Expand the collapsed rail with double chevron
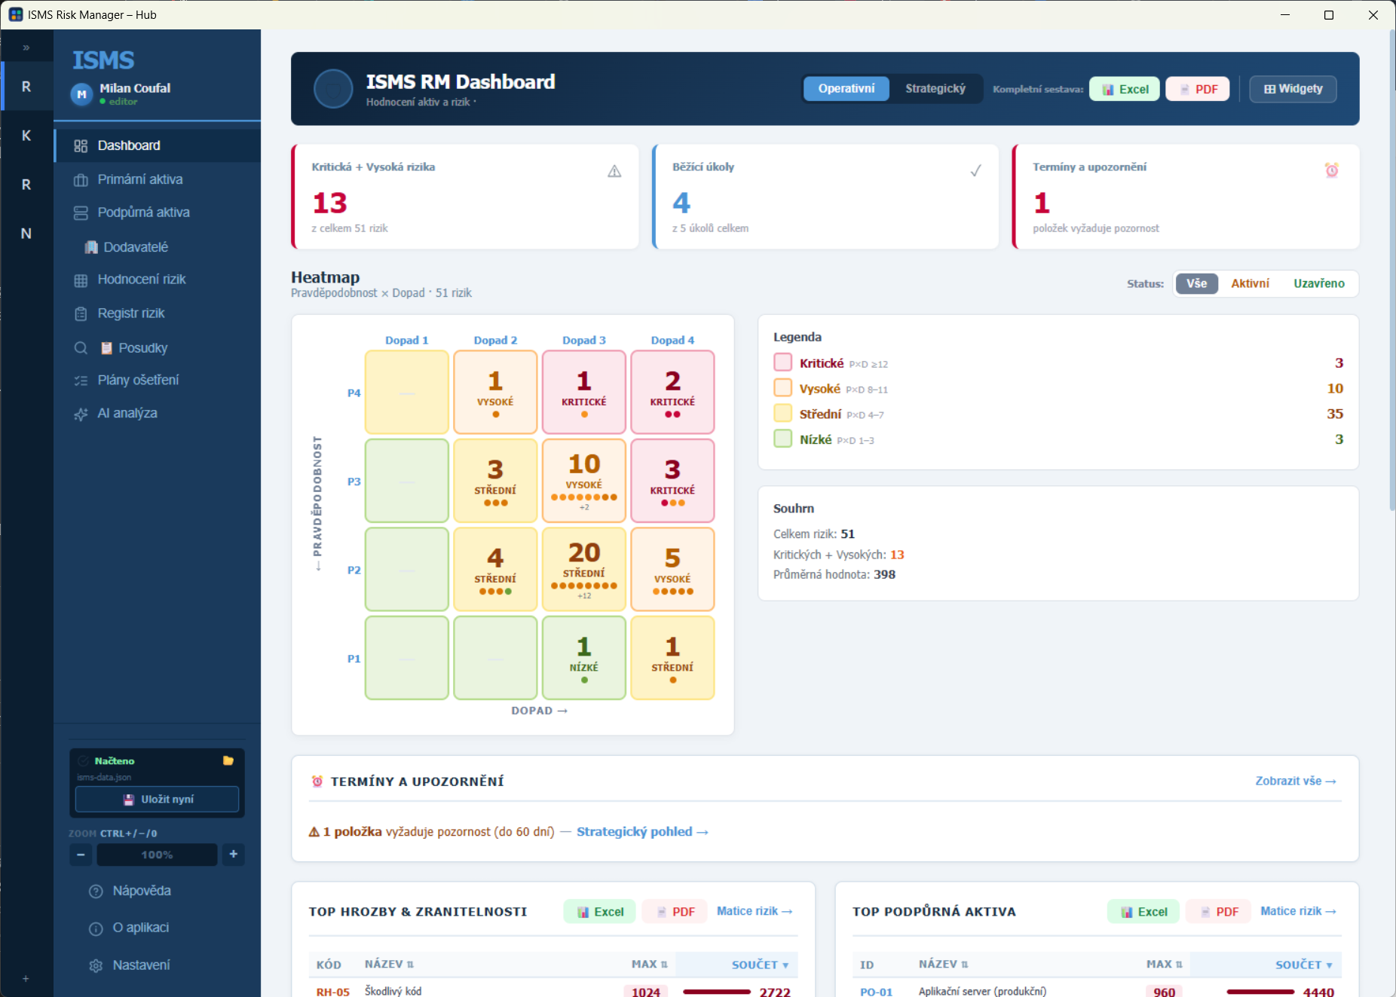 click(26, 47)
